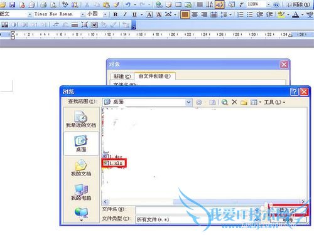The height and width of the screenshot is (235, 314).
Task: Open line spacing dropdown arrow
Action: pyautogui.click(x=230, y=14)
